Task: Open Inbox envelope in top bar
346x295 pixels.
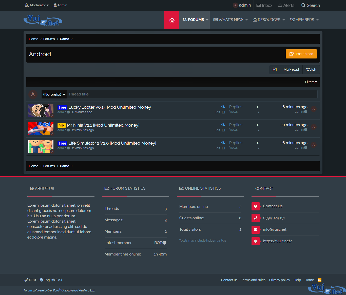Action: click(x=264, y=5)
